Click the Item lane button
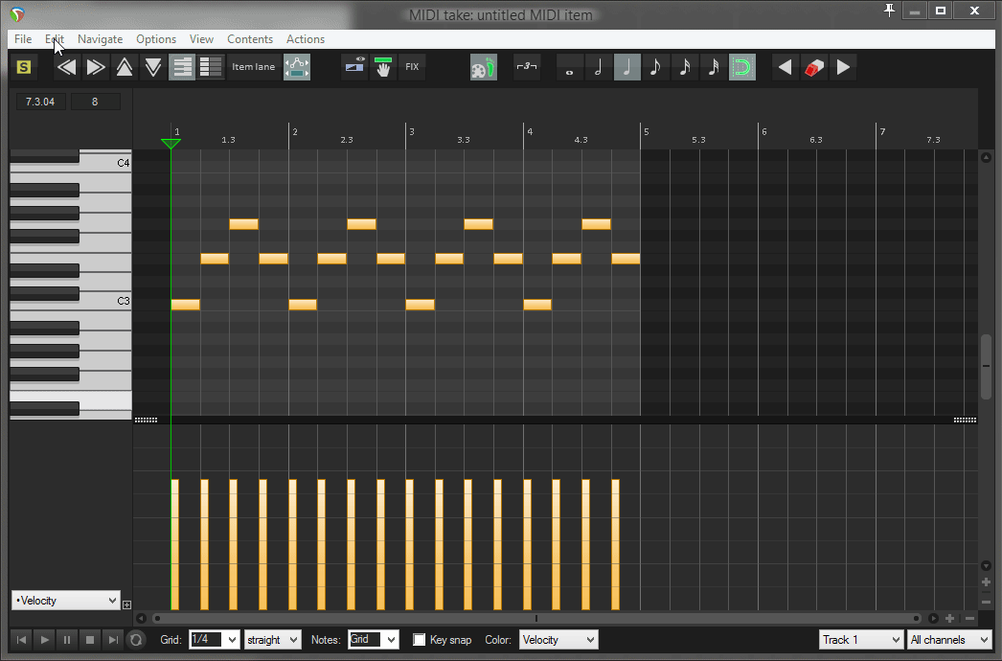Screen dimensions: 1002x661 253,66
